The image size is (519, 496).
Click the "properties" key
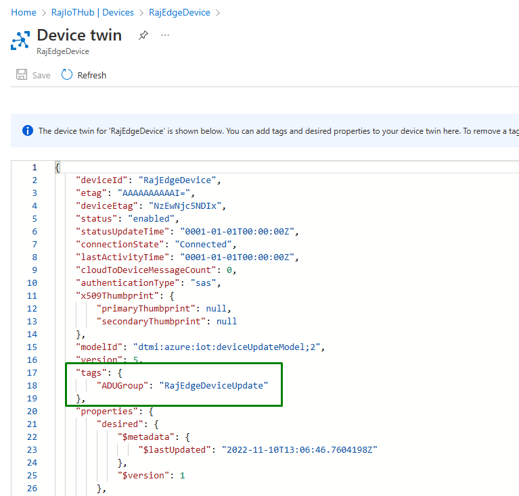[107, 412]
